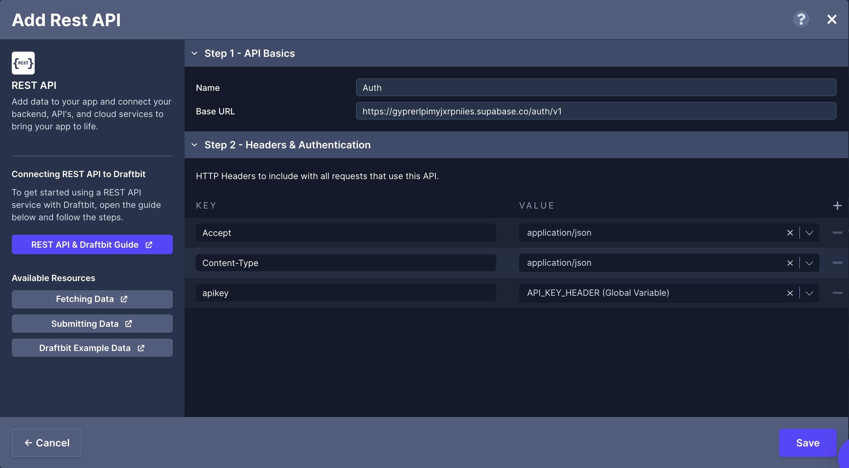The image size is (849, 468).
Task: Open the Submitting Data resource
Action: (92, 324)
